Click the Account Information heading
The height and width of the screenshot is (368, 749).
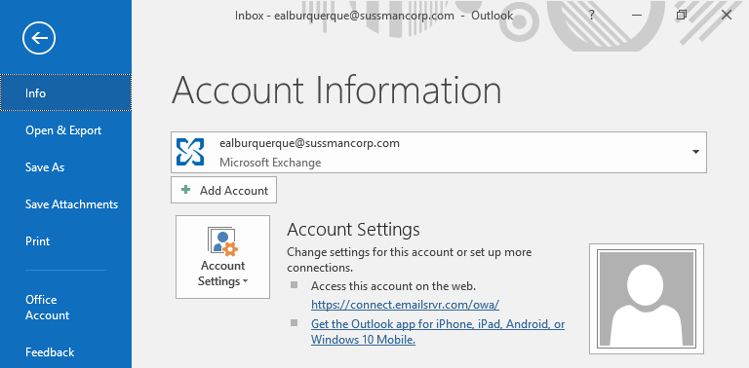(336, 91)
